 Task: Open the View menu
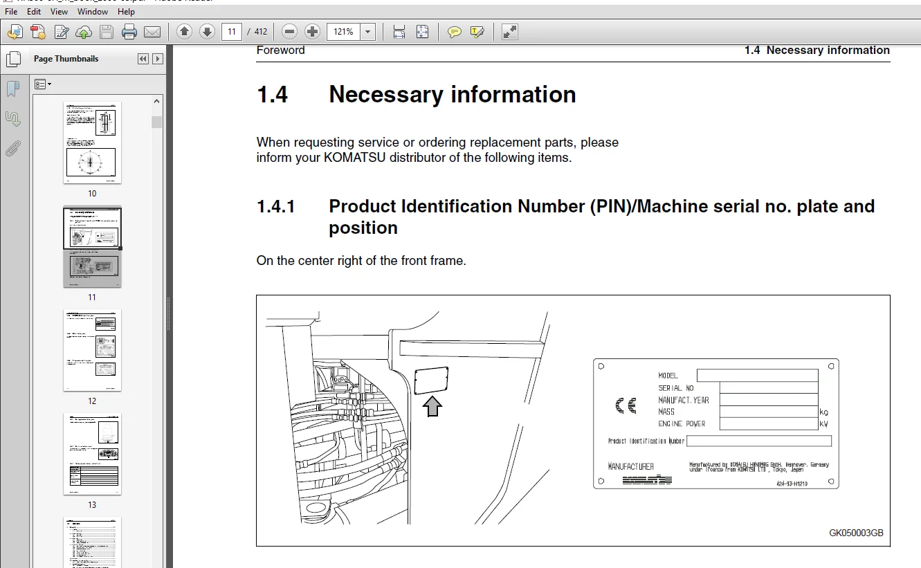click(60, 12)
